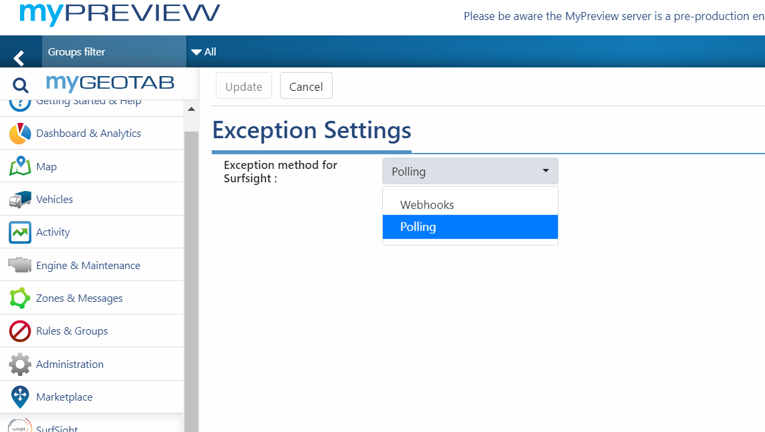Click the Administration gear icon
Image resolution: width=765 pixels, height=432 pixels.
pos(20,364)
